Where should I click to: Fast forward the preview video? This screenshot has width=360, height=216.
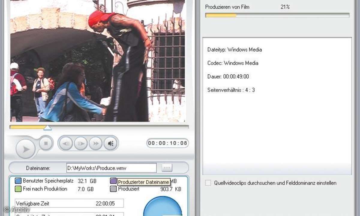(x=96, y=143)
